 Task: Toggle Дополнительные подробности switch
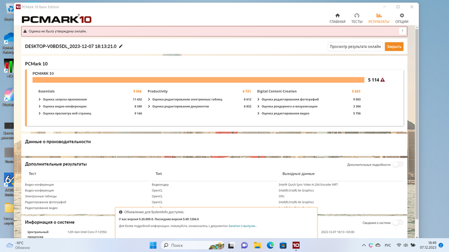click(398, 165)
